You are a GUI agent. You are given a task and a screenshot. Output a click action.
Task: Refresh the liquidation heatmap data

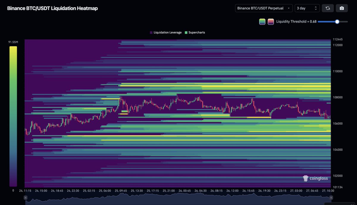pos(328,8)
